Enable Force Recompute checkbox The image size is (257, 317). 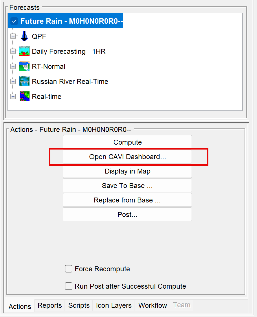pos(69,269)
